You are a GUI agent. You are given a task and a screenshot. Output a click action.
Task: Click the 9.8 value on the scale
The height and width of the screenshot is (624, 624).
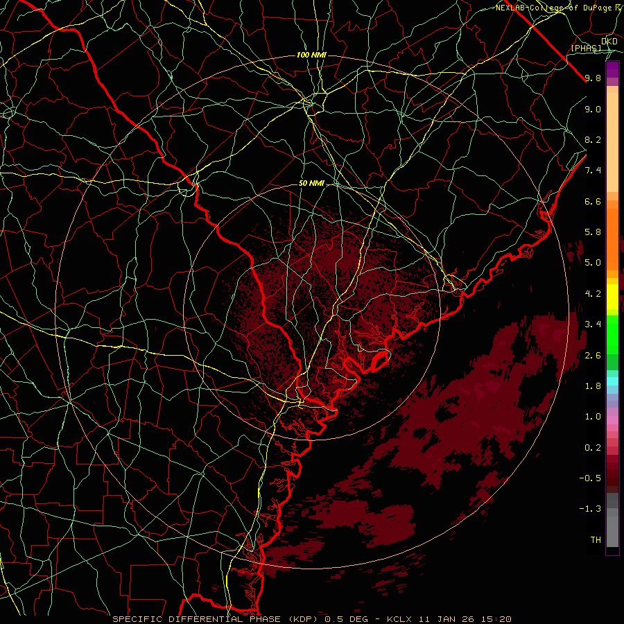593,78
